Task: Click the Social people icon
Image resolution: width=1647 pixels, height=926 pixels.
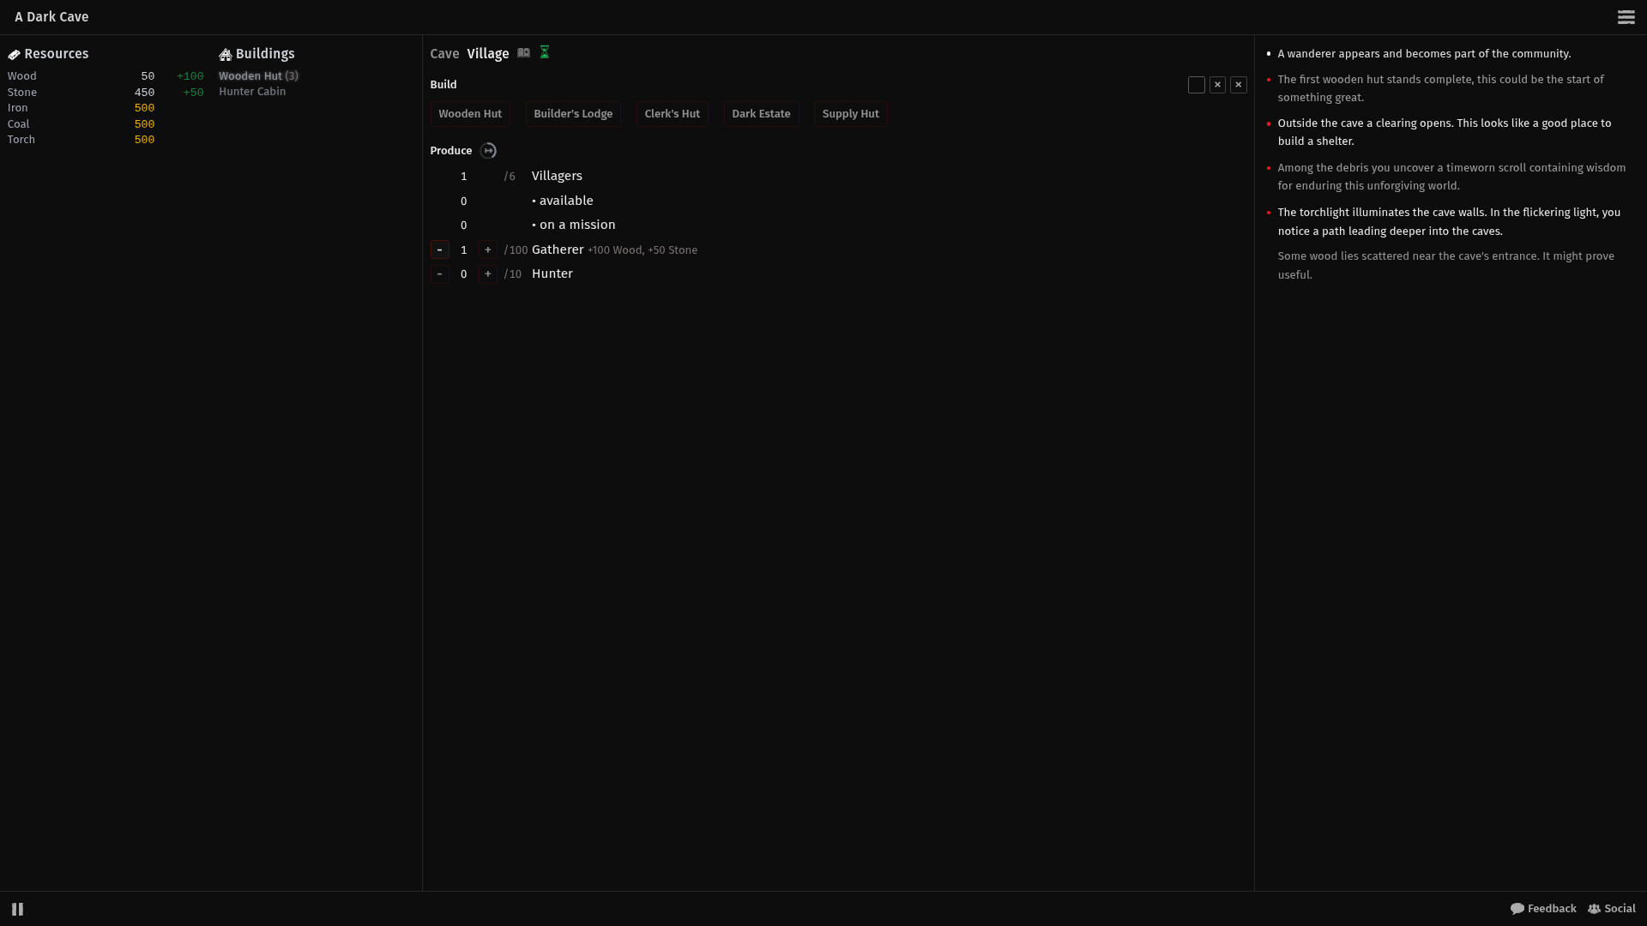Action: click(1594, 909)
